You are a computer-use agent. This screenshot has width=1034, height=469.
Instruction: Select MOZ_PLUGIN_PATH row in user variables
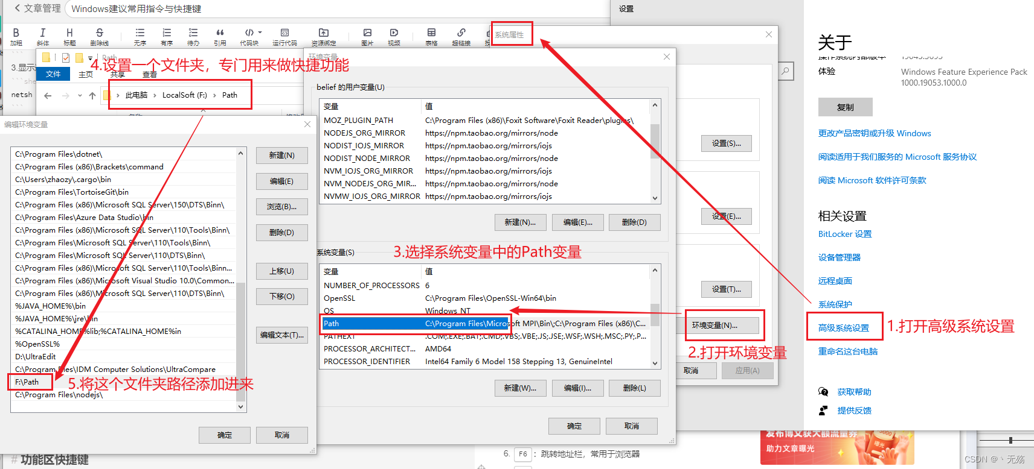click(x=485, y=121)
